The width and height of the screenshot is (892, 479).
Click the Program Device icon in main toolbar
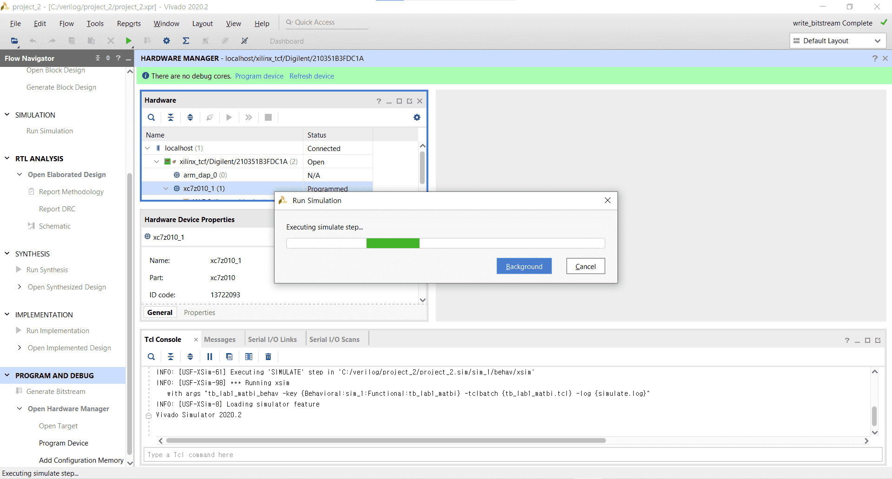(147, 41)
